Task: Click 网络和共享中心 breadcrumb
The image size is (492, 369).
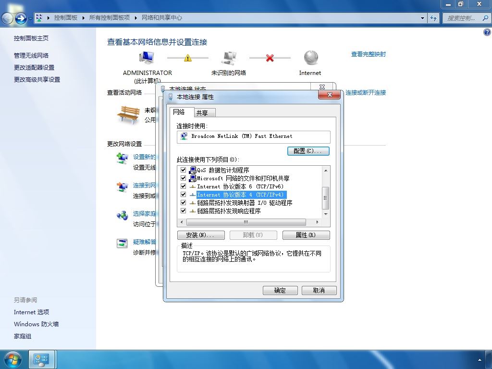Action: click(161, 18)
